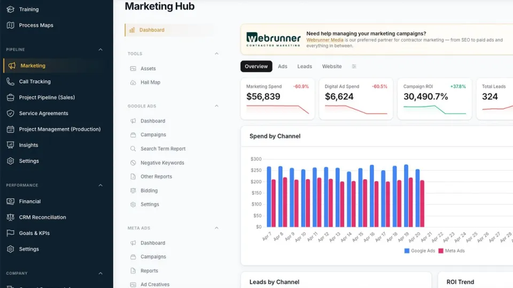Click the Project Management (Production) calendar icon
Viewport: 513px width, 288px height.
click(11, 129)
